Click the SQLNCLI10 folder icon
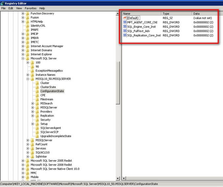The height and width of the screenshot is (187, 223). tap(32, 152)
